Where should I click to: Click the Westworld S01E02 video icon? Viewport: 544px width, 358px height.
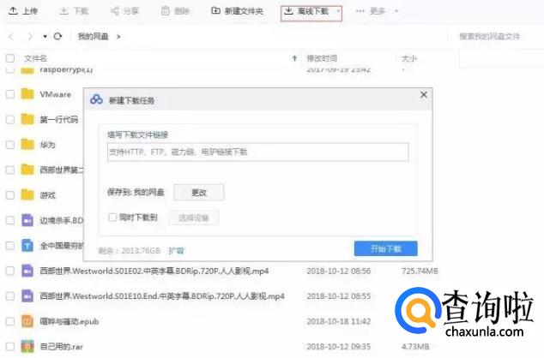(27, 271)
